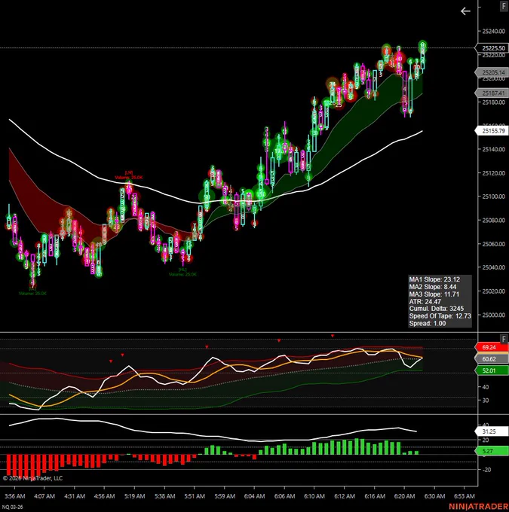Click the green 5.27 histogram value label

(492, 451)
